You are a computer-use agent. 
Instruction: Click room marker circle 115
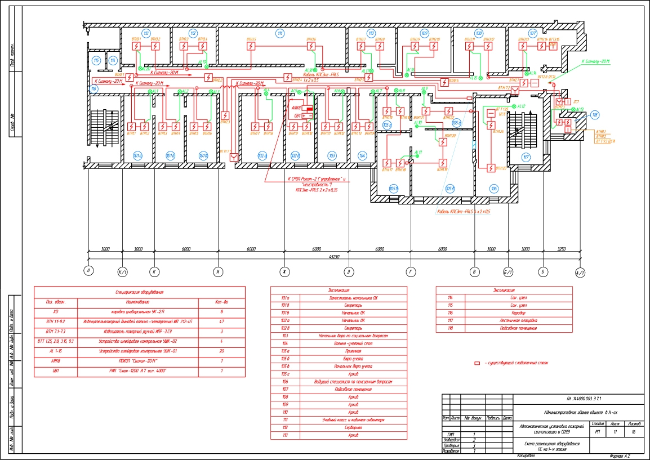(x=96, y=60)
